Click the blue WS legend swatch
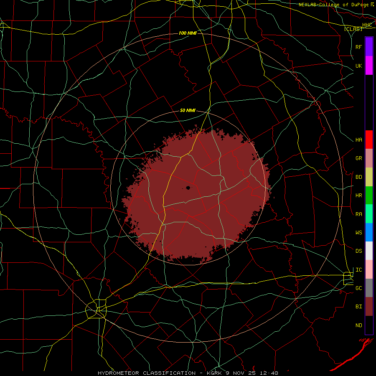The width and height of the screenshot is (376, 376). [369, 232]
